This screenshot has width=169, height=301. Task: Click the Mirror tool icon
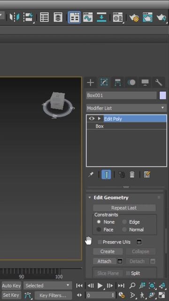tap(15, 17)
